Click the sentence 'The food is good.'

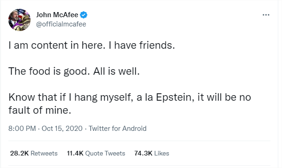point(49,71)
